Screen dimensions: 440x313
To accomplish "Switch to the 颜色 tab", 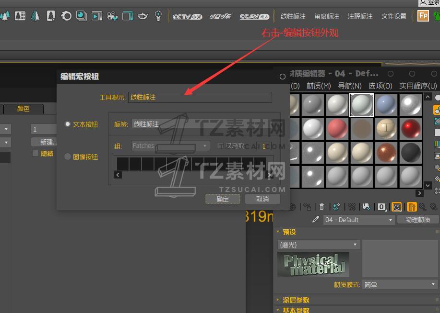I will (24, 109).
